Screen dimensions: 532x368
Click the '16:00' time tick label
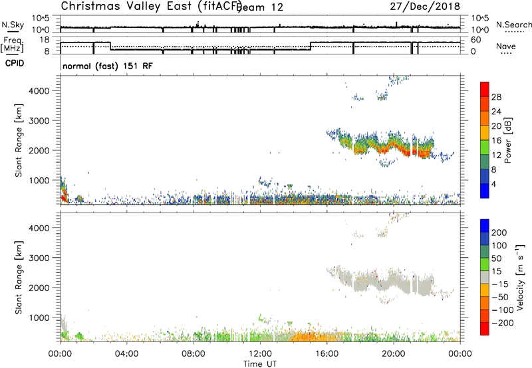(327, 354)
